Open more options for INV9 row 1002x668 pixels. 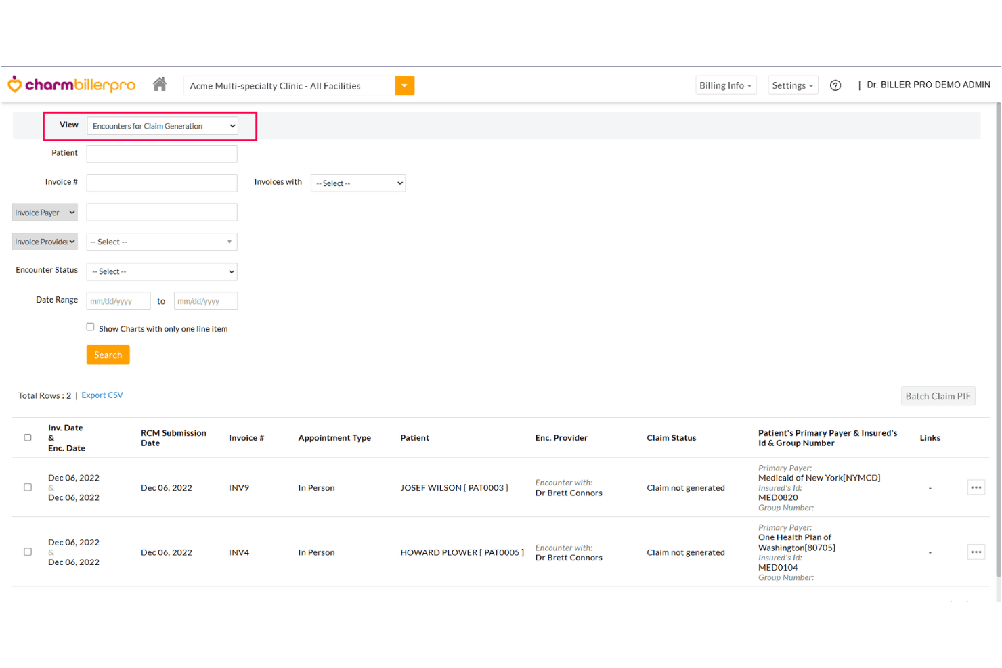tap(976, 487)
